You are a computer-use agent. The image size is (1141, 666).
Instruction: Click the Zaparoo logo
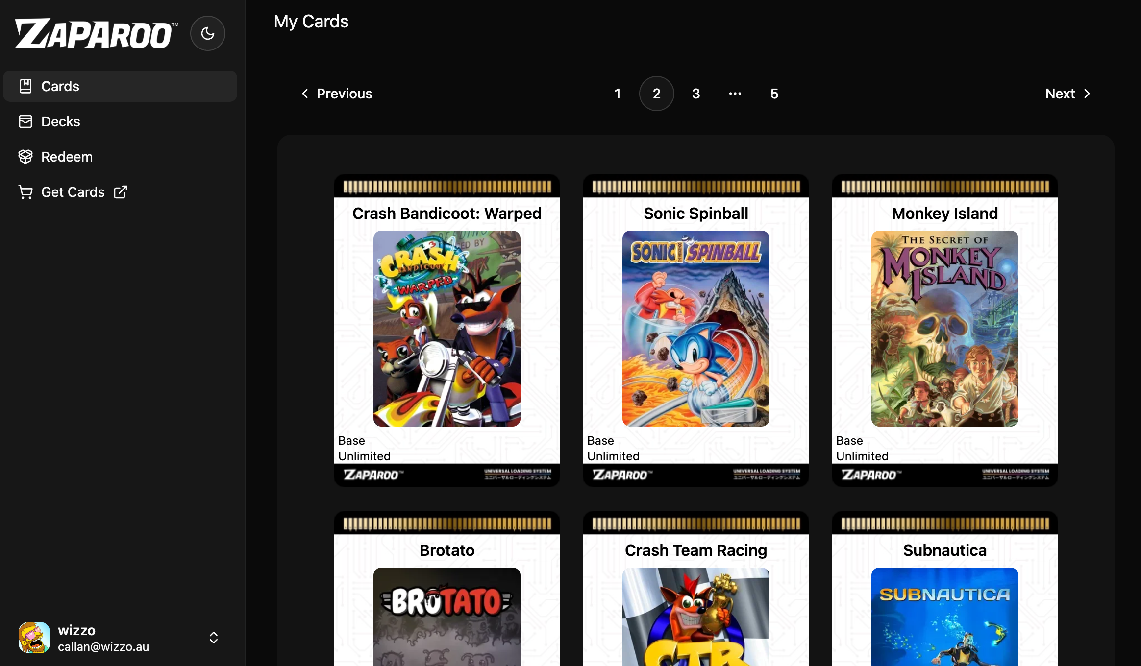tap(97, 34)
